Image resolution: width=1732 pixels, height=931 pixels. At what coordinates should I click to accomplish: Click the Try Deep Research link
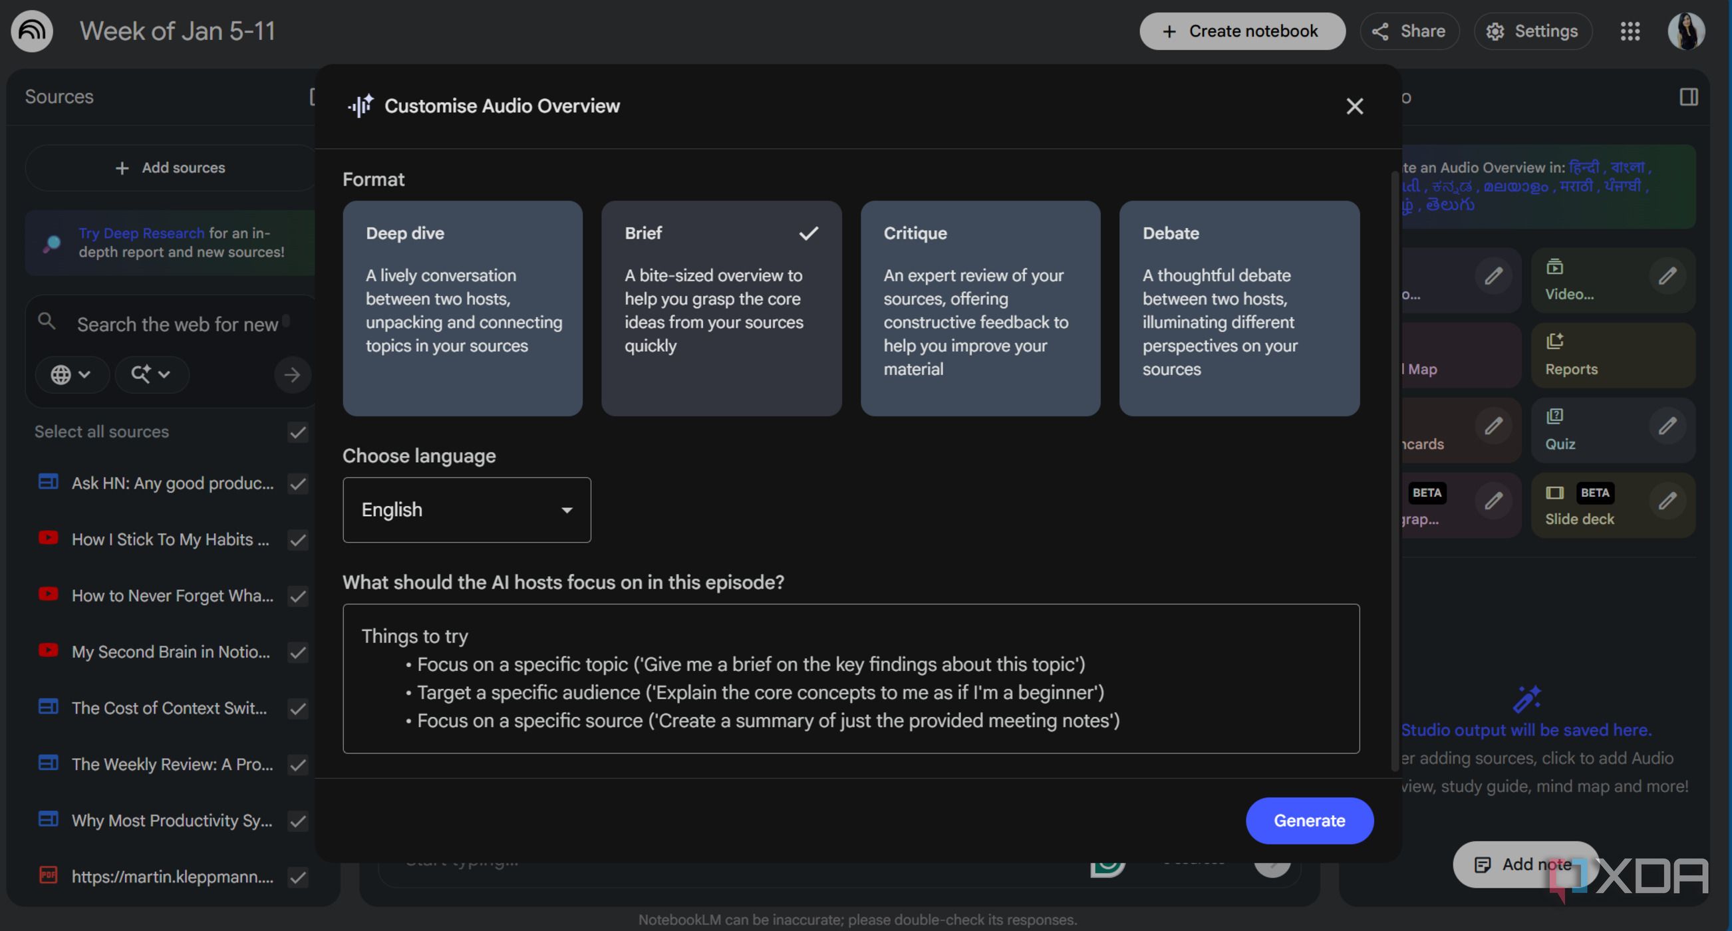tap(141, 233)
